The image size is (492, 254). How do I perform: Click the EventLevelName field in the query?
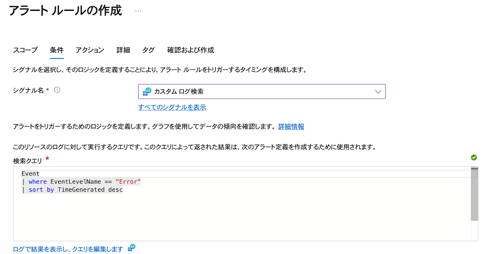coord(76,182)
